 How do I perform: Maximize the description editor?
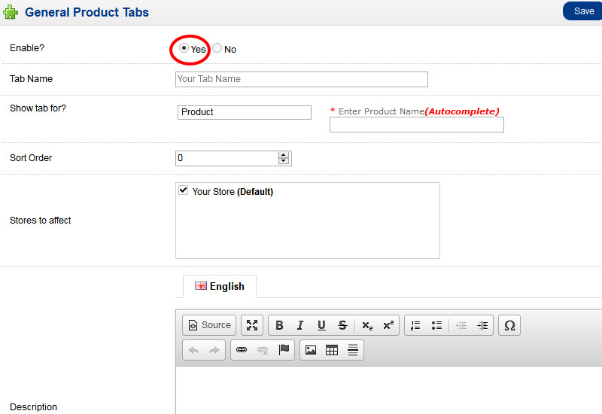[x=252, y=325]
